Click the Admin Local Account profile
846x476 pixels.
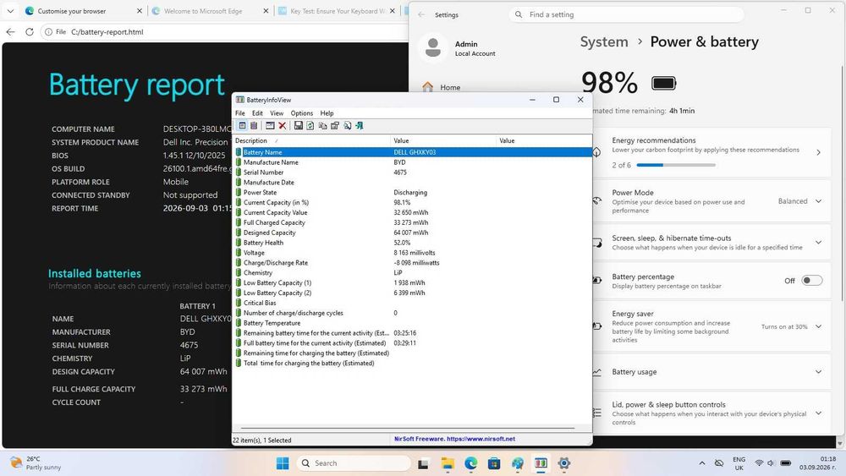pyautogui.click(x=459, y=48)
